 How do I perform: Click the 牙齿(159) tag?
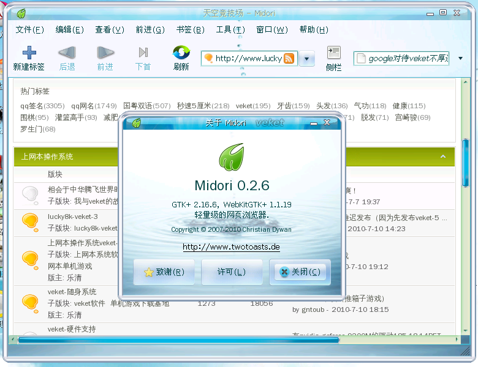294,106
